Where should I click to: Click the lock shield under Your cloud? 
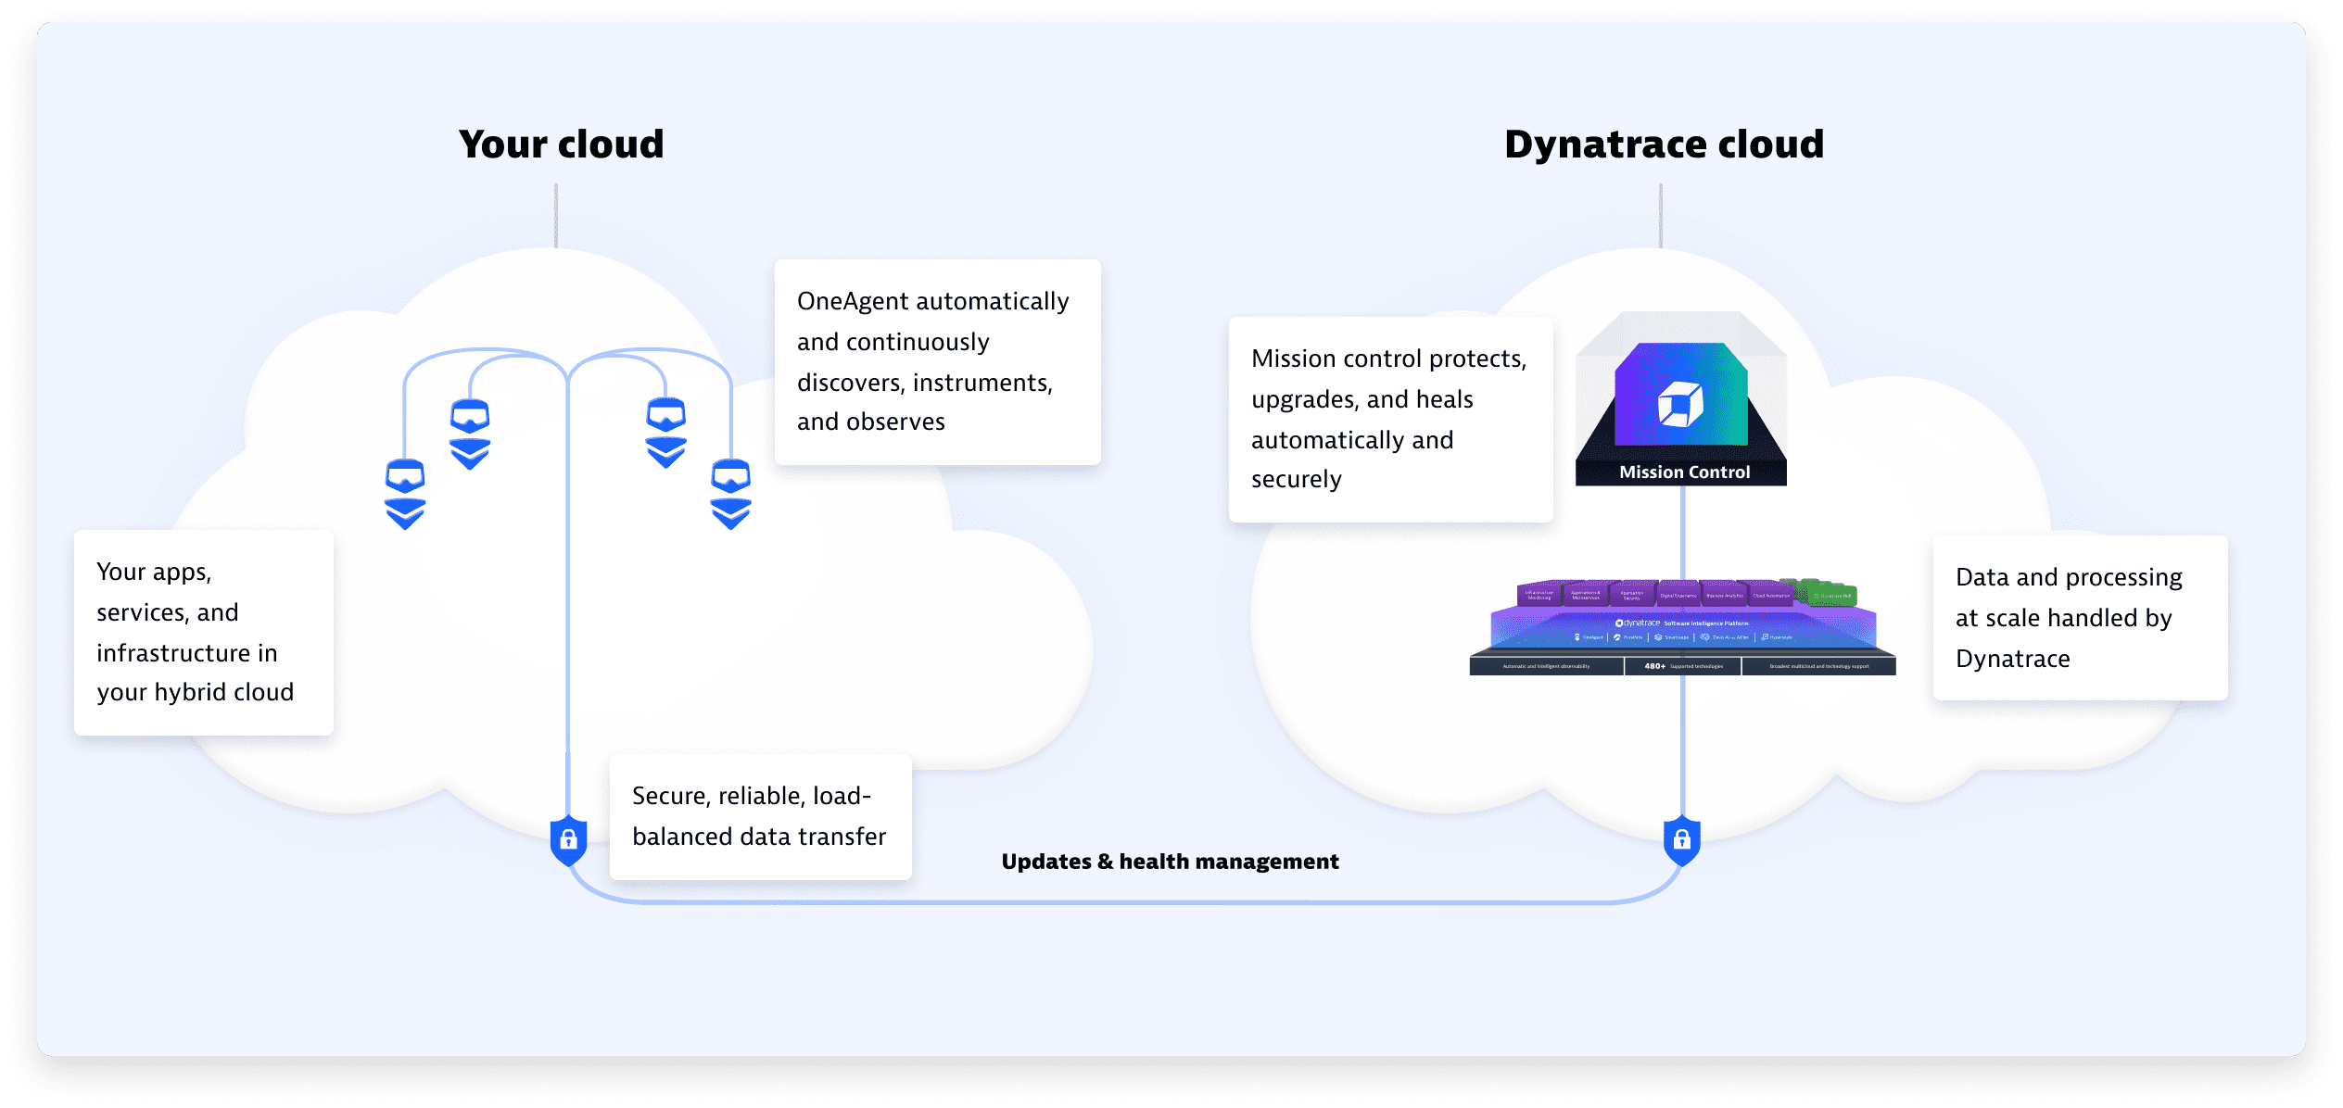[568, 840]
